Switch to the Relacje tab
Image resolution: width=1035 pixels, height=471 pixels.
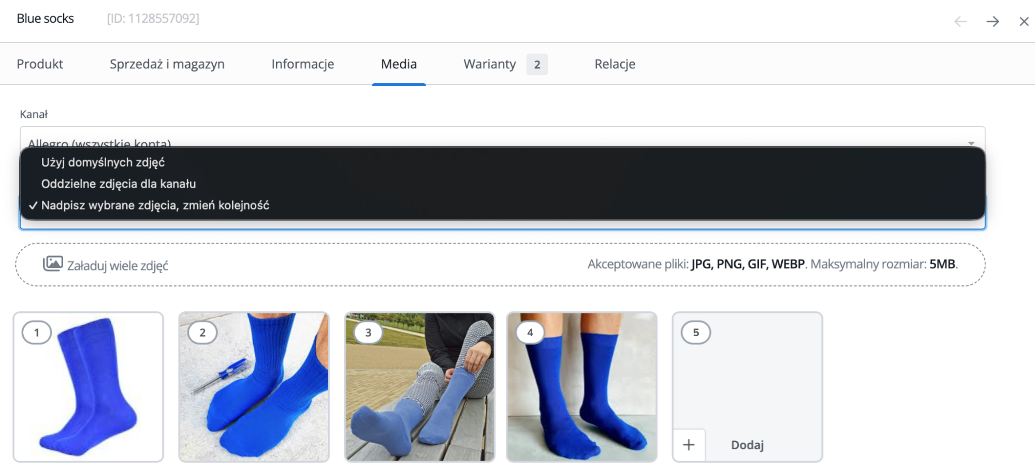click(615, 64)
